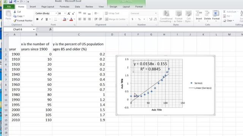Viewport: 243px width, 136px height.
Task: Click the Orientation text rotation icon
Action: pos(96,13)
